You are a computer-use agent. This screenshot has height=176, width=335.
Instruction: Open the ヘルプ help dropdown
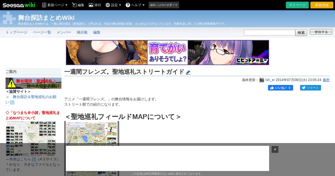(135, 5)
